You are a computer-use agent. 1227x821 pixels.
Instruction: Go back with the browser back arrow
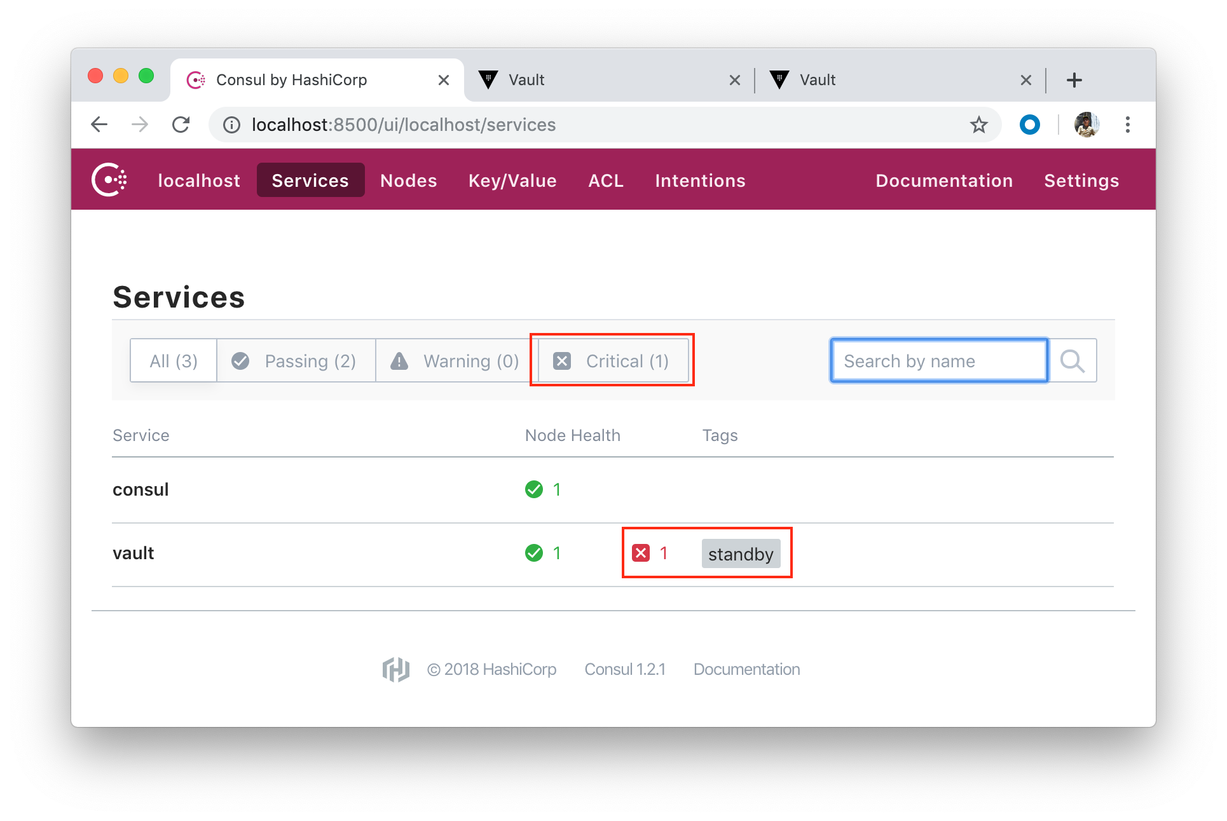99,125
